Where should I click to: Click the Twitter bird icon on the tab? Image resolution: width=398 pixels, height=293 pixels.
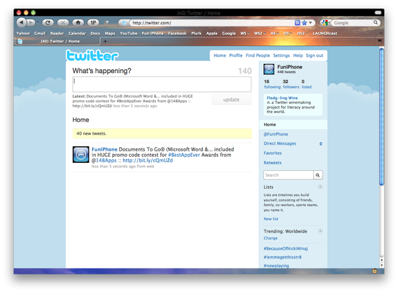pos(21,41)
